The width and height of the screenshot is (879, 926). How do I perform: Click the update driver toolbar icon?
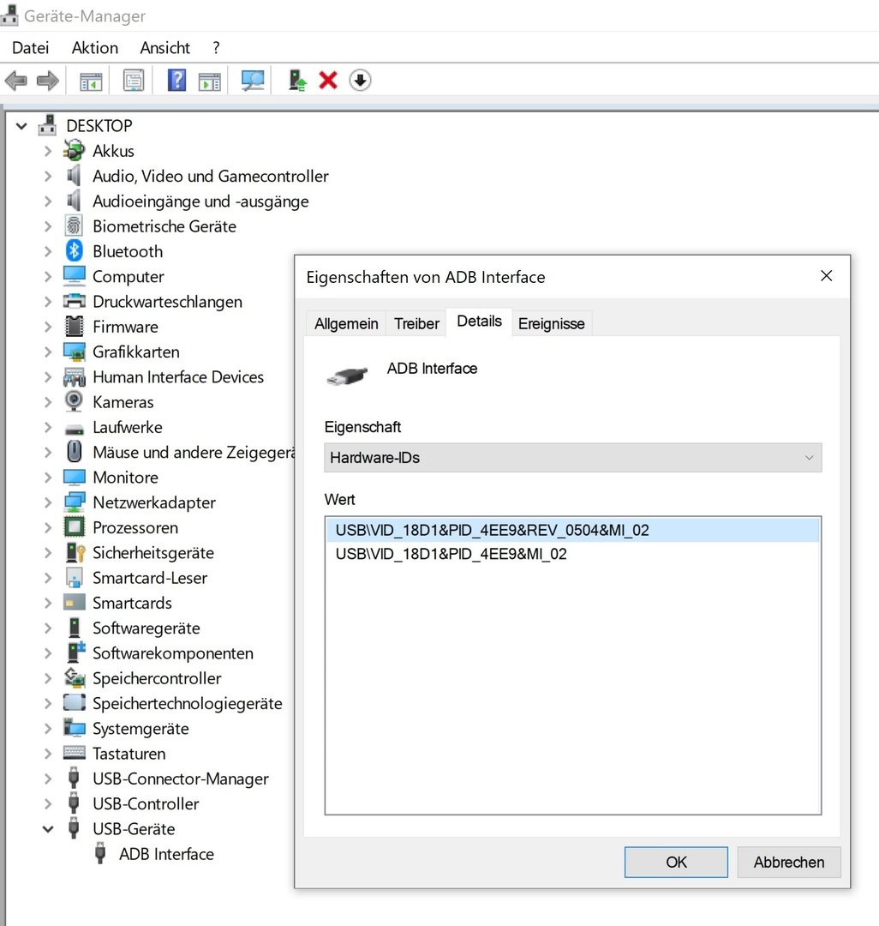(x=296, y=81)
